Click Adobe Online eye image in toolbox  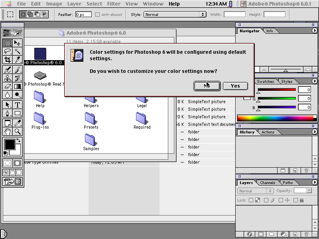[x=13, y=33]
